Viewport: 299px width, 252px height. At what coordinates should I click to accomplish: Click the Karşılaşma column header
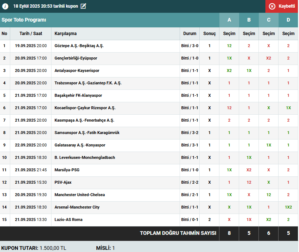(x=66, y=34)
